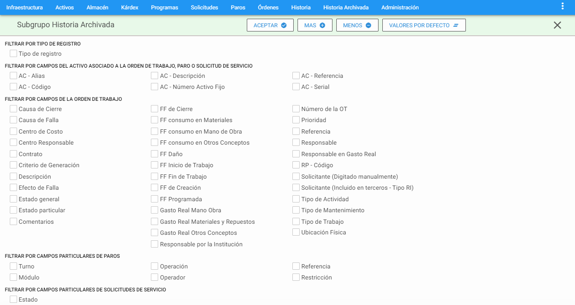575x305 pixels.
Task: Tick AC - Número Activo Fijo checkbox
Action: point(155,87)
